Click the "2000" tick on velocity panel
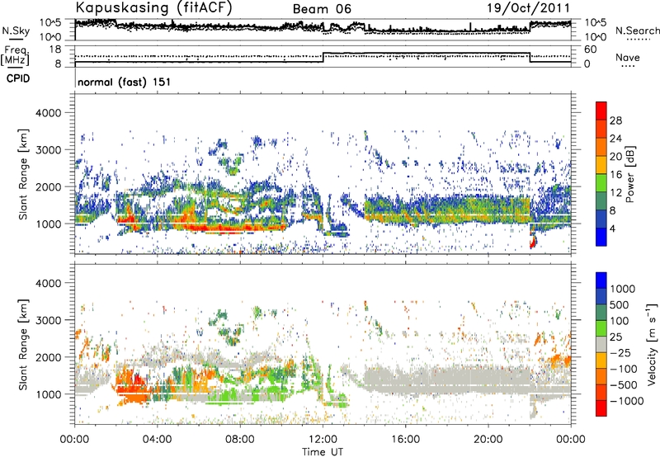The image size is (660, 457). coord(50,357)
